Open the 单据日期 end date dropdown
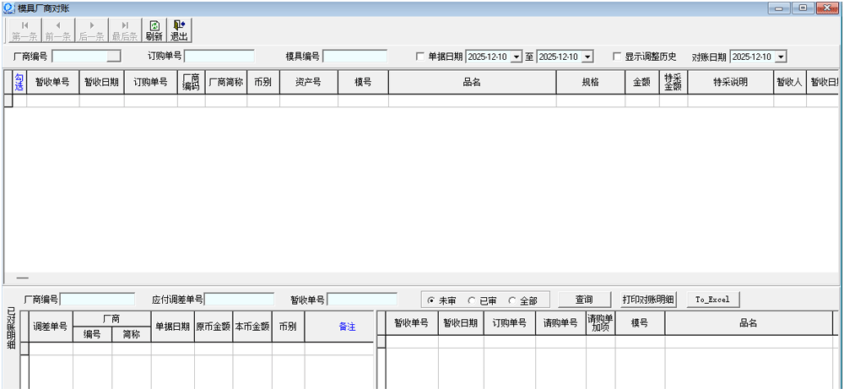Image resolution: width=844 pixels, height=389 pixels. [587, 57]
